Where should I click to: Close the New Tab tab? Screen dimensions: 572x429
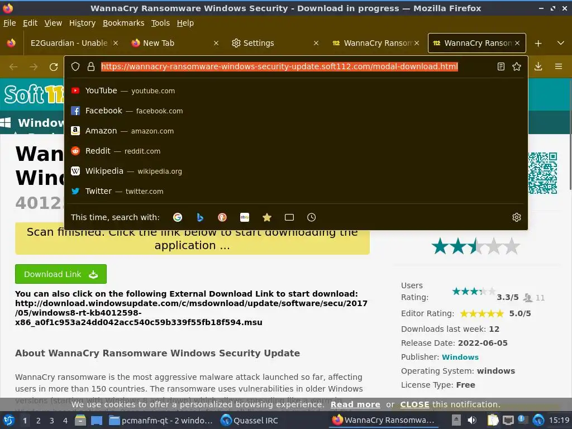point(216,43)
